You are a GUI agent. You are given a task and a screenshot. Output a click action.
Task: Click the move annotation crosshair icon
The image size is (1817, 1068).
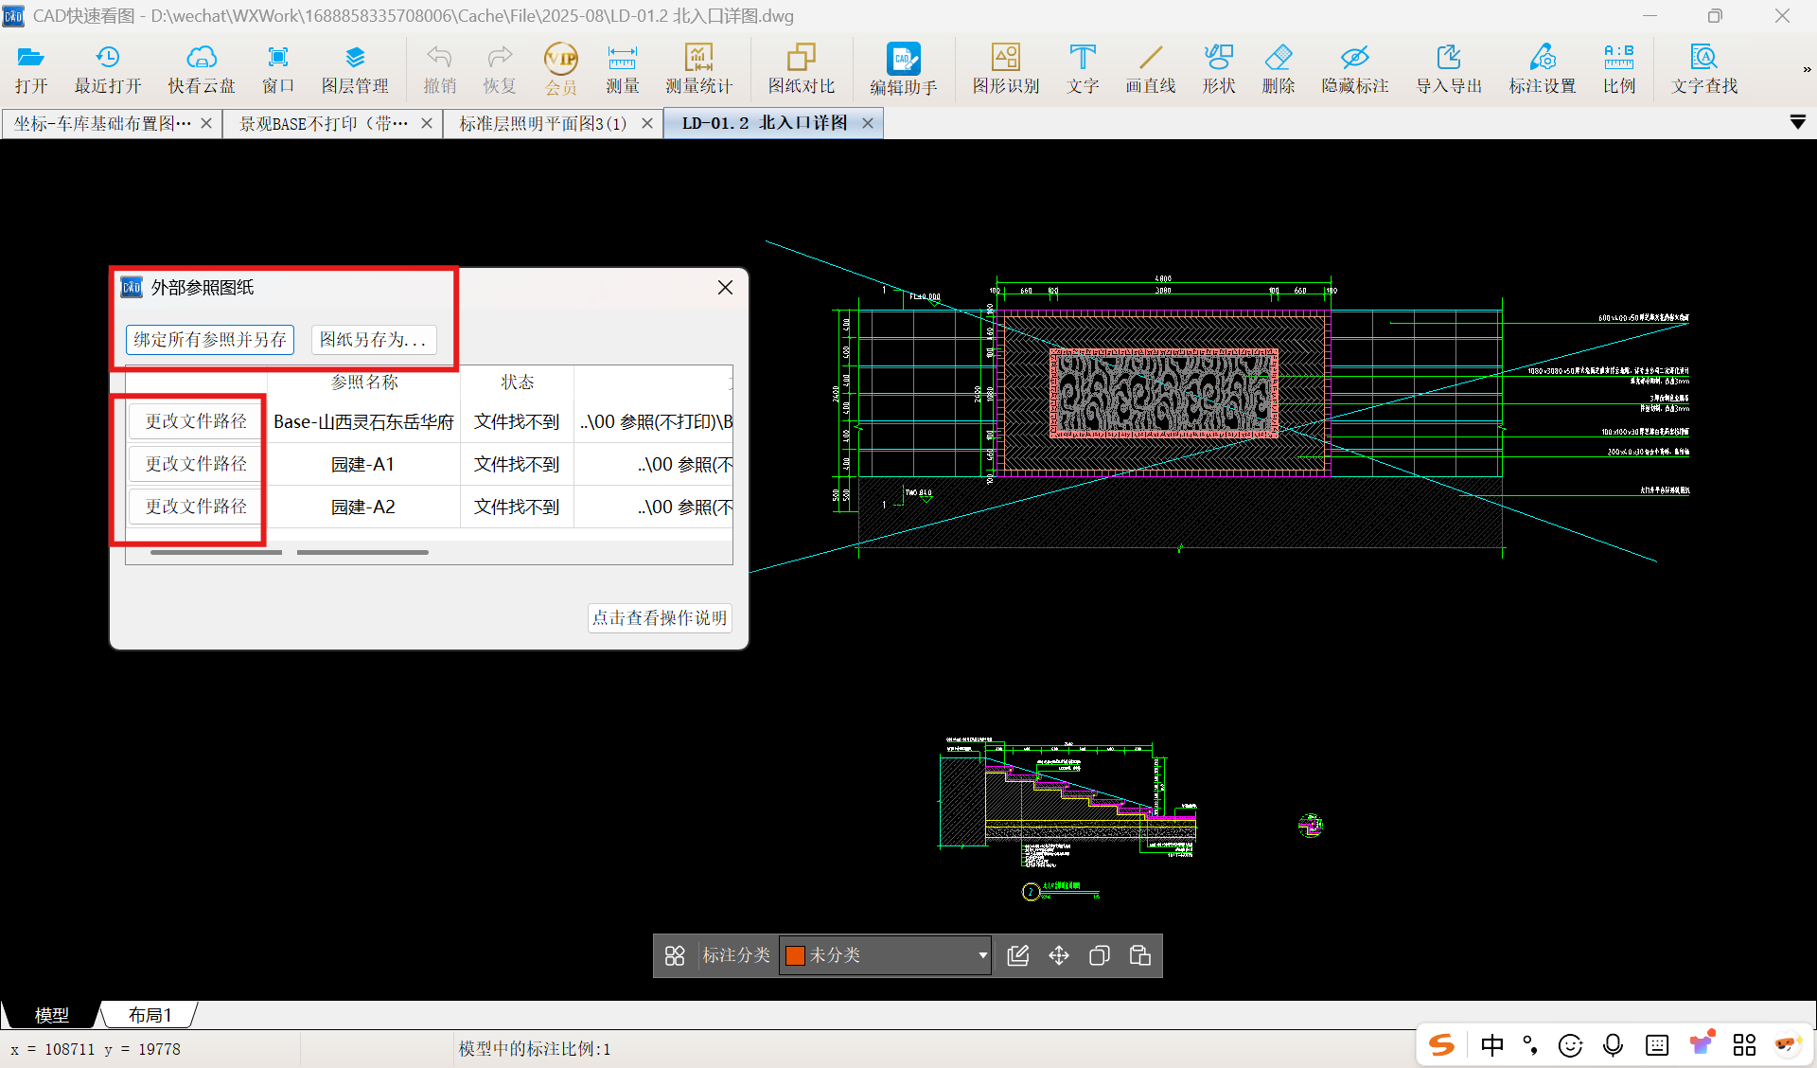[x=1059, y=955]
